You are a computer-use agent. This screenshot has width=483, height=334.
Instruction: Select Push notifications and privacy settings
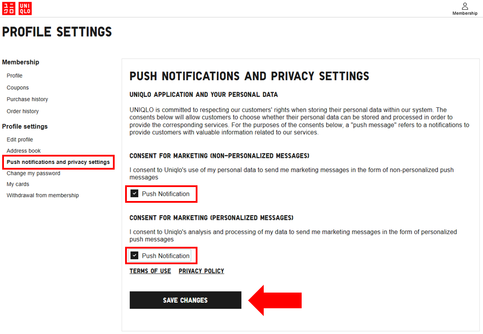(58, 162)
